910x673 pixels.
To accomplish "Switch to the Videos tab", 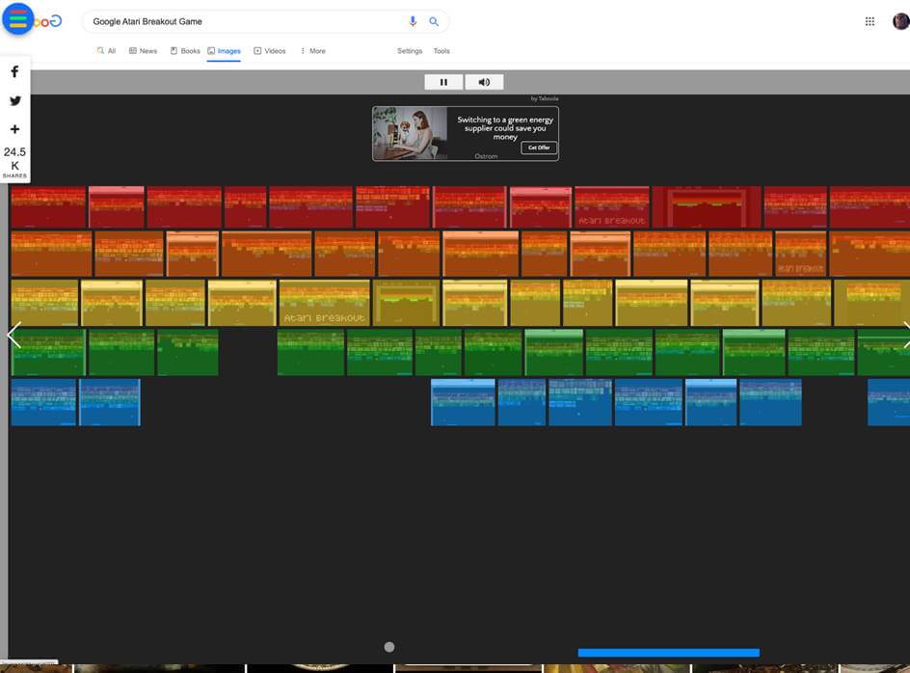I will tap(268, 49).
